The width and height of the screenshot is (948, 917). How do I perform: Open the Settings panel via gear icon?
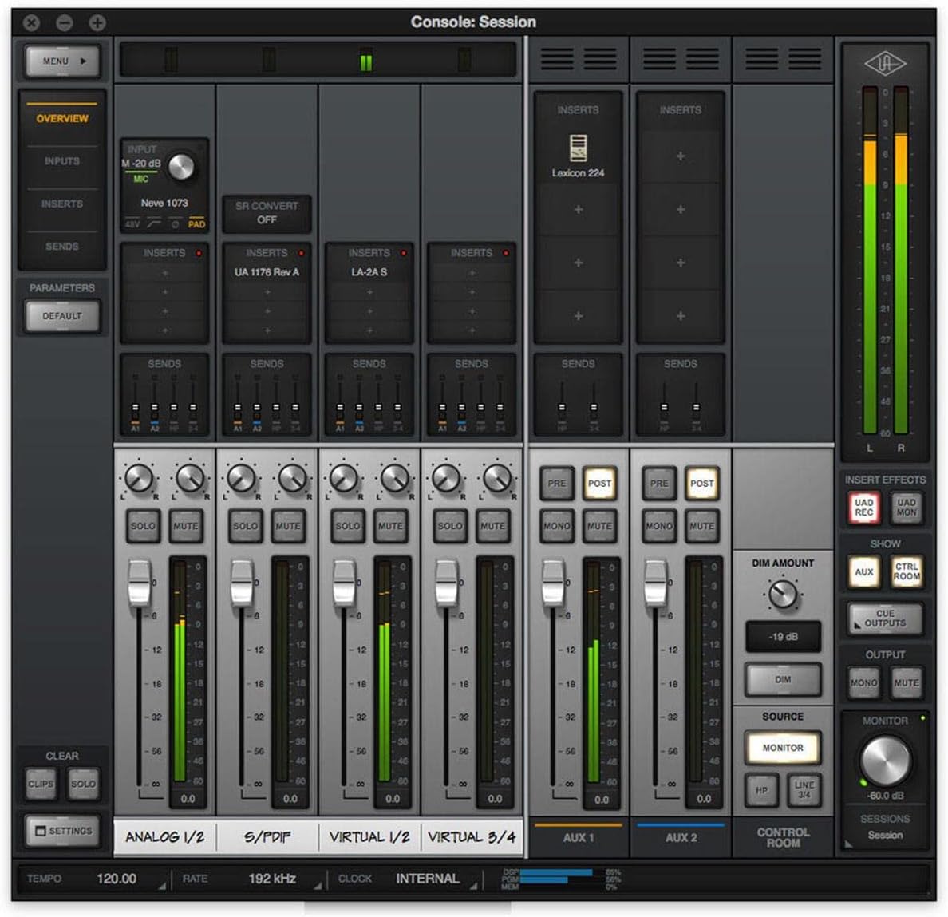pos(62,831)
